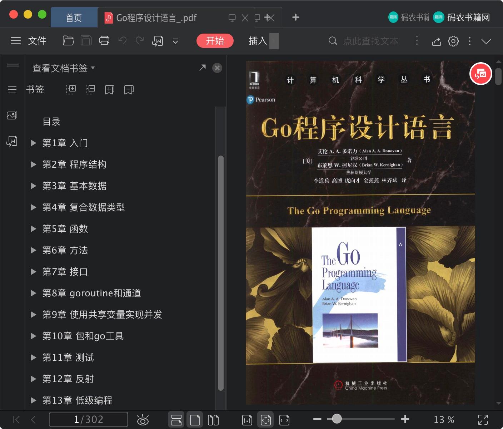
Task: Click the print icon
Action: [104, 41]
